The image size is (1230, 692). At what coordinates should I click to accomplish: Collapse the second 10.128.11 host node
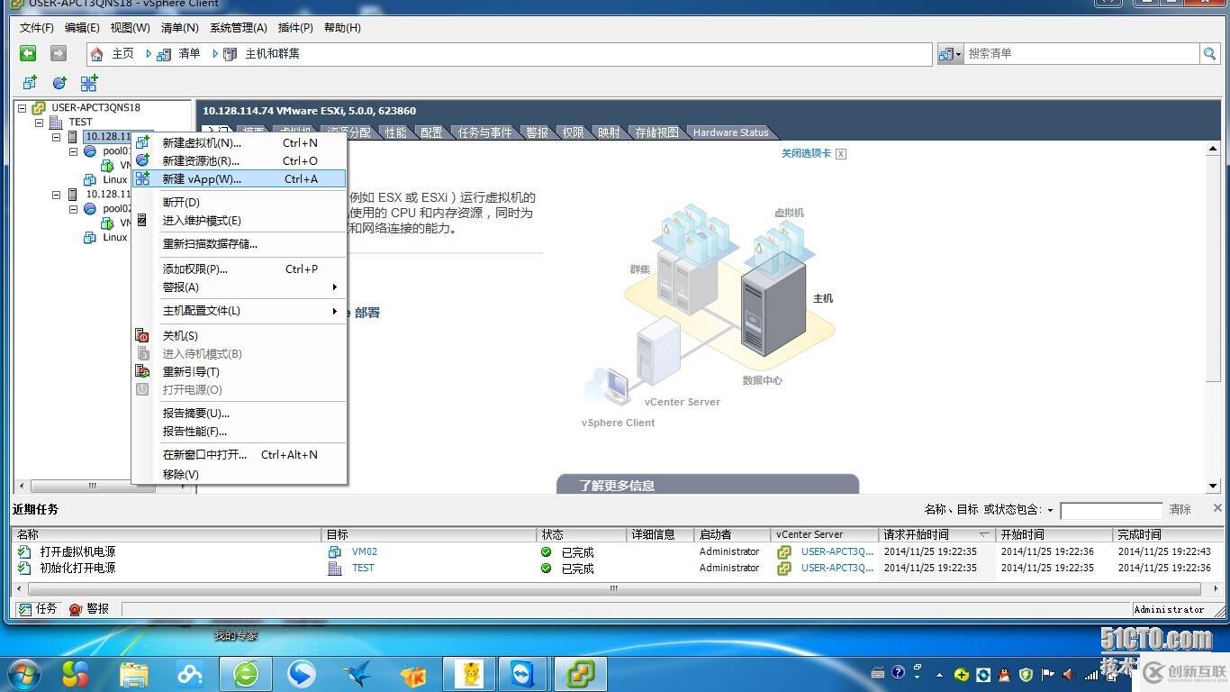[56, 195]
